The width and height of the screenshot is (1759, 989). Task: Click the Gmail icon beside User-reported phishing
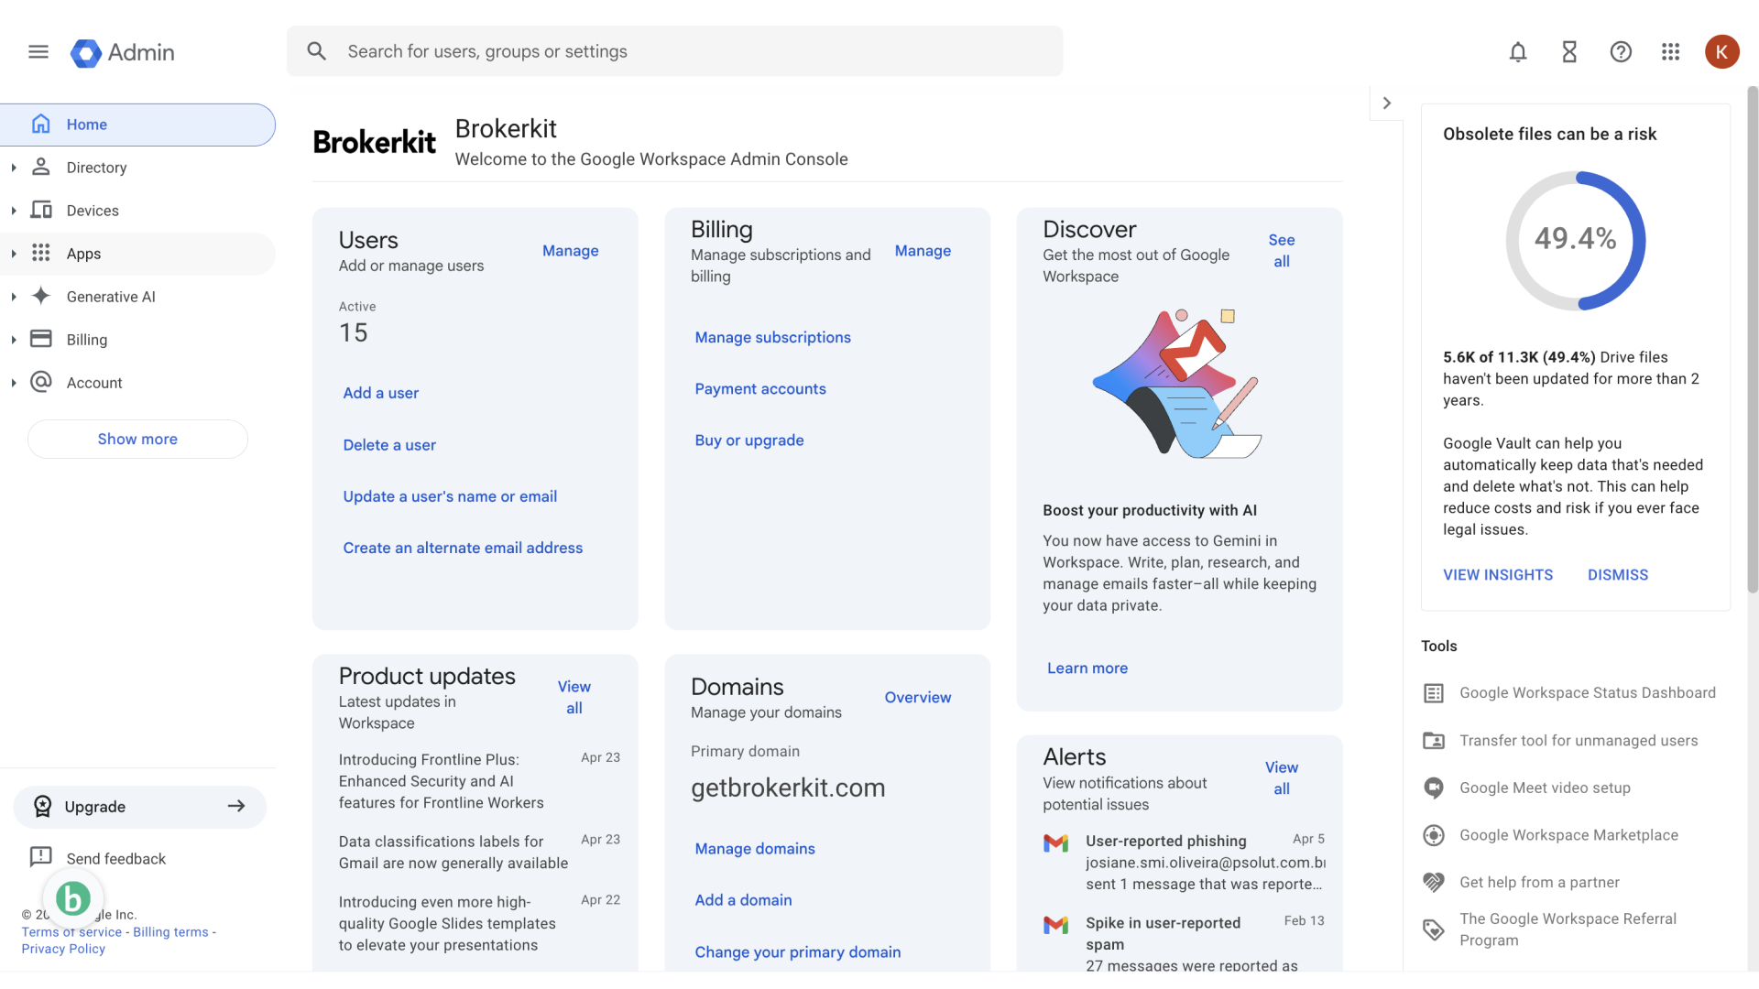click(1056, 842)
